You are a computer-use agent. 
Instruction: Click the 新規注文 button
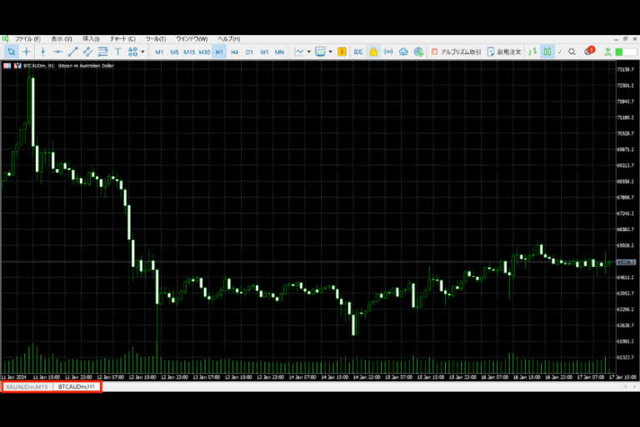pos(504,52)
